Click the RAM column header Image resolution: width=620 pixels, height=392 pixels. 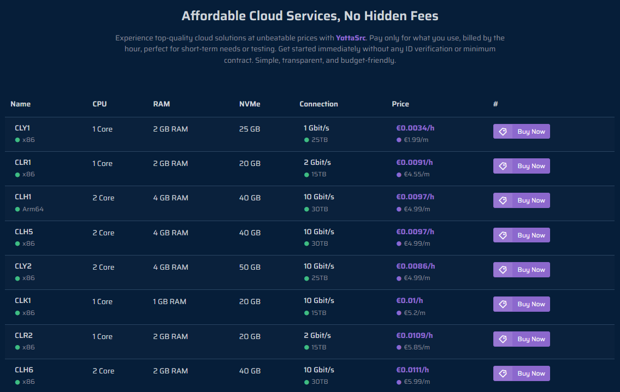click(161, 104)
